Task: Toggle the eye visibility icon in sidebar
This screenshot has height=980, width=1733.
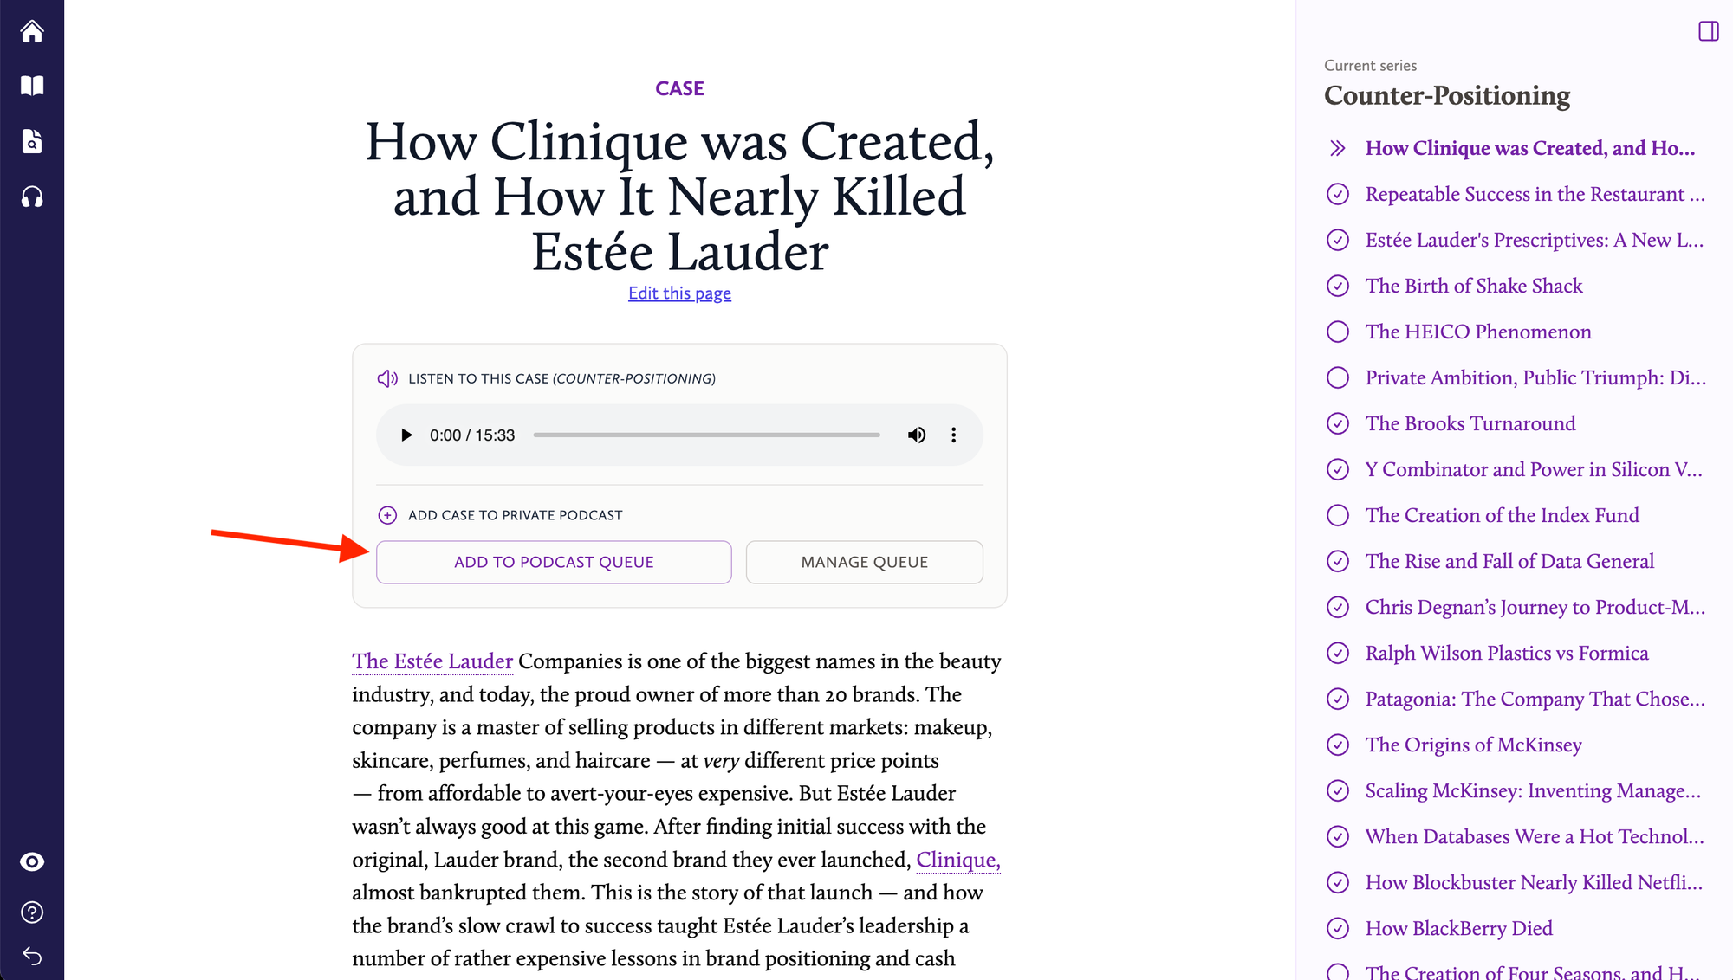Action: [32, 861]
